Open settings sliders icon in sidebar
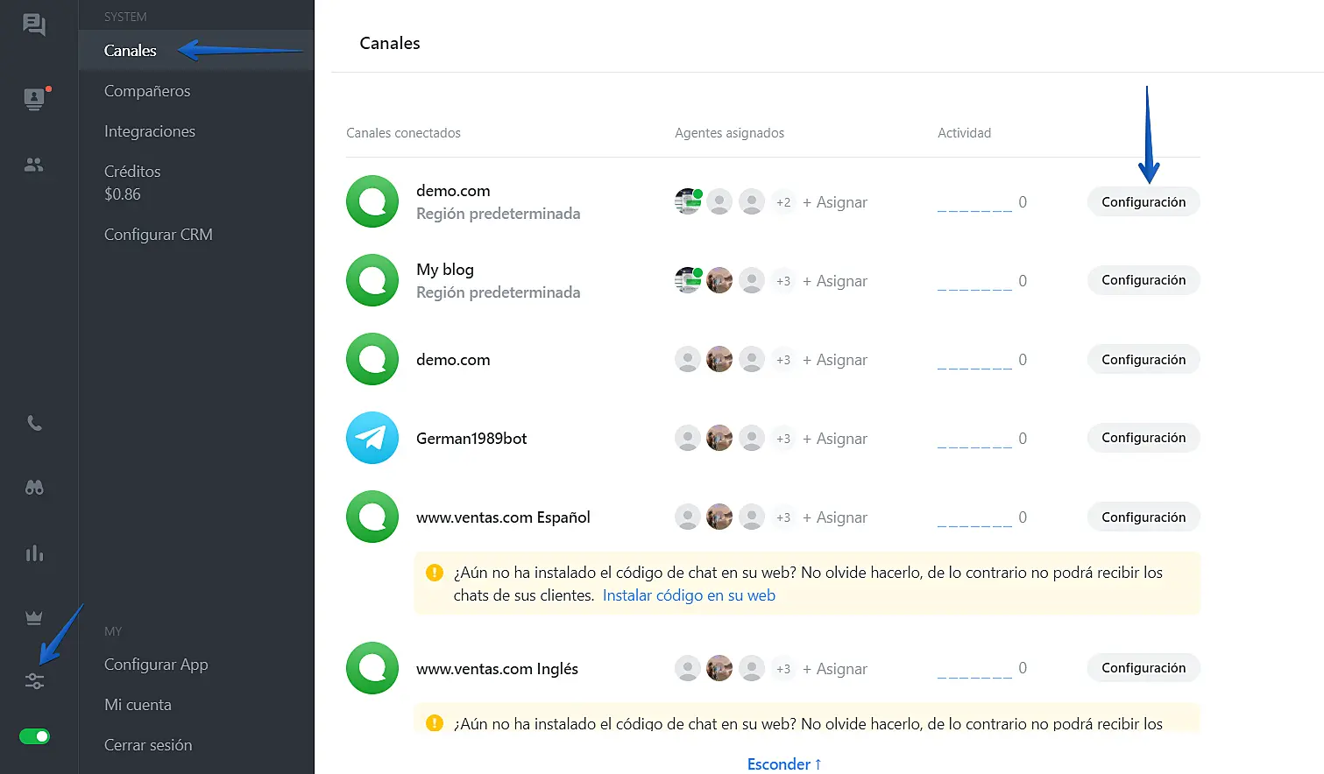Image resolution: width=1324 pixels, height=774 pixels. point(34,681)
